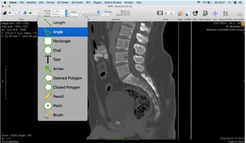The image size is (246, 143).
Task: Click the Movie Export icon
Action: click(205, 13)
